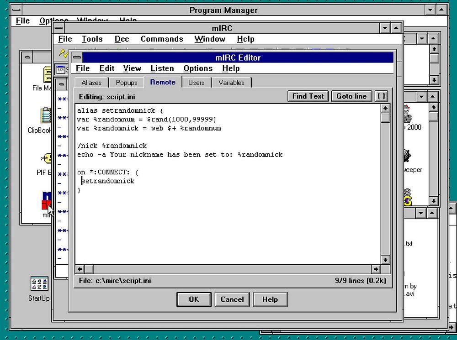The width and height of the screenshot is (457, 340).
Task: Click OK to save the script
Action: click(194, 299)
